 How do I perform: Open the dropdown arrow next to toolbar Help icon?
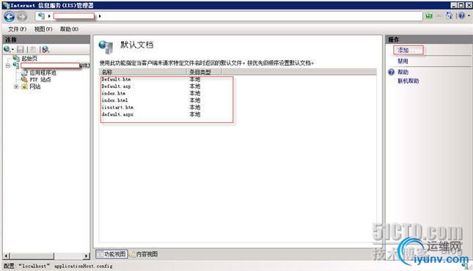(x=469, y=15)
